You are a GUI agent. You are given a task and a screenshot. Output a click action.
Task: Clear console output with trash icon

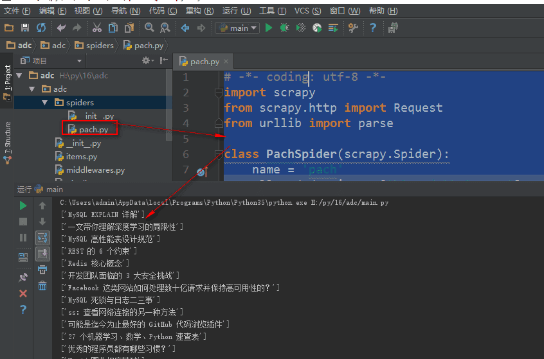coord(42,286)
